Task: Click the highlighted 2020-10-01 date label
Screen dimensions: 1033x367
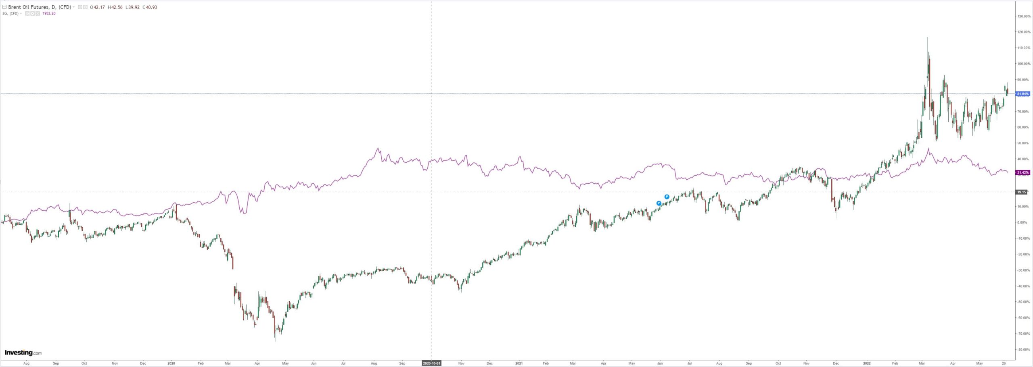Action: pos(432,363)
